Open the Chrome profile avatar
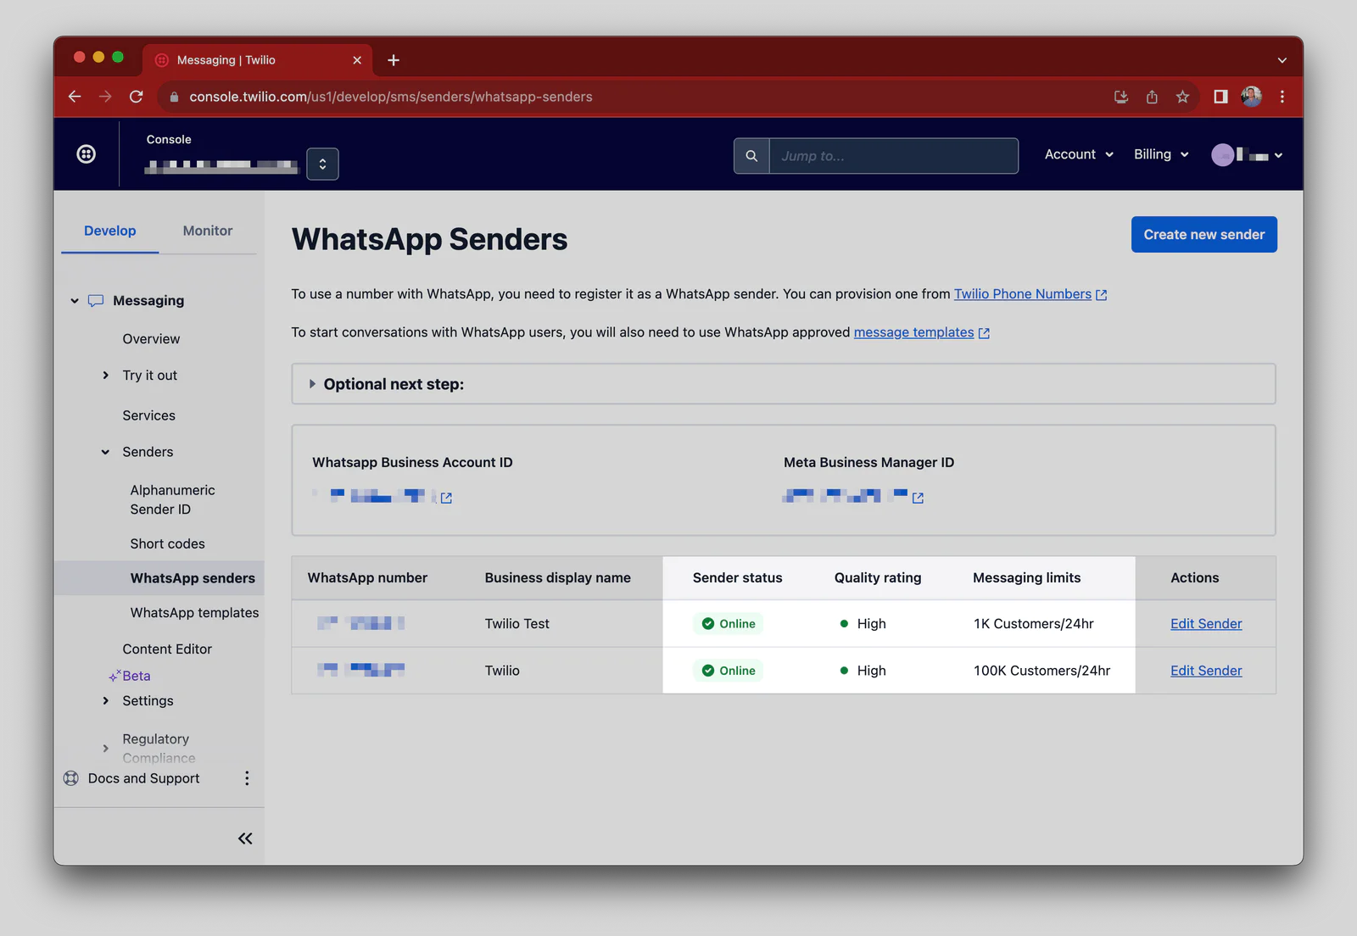Image resolution: width=1357 pixels, height=936 pixels. 1251,97
